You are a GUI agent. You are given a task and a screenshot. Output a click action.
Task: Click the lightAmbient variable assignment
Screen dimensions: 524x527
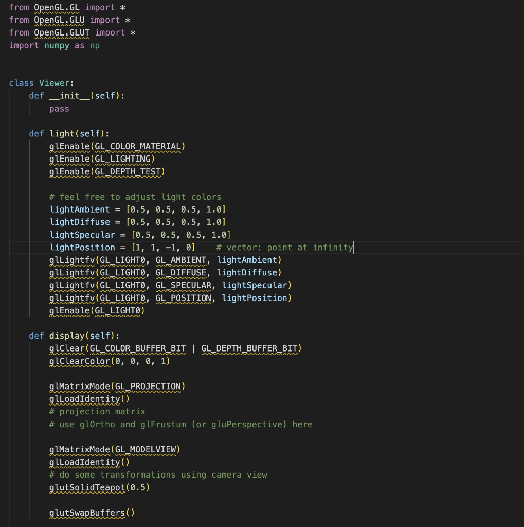137,210
